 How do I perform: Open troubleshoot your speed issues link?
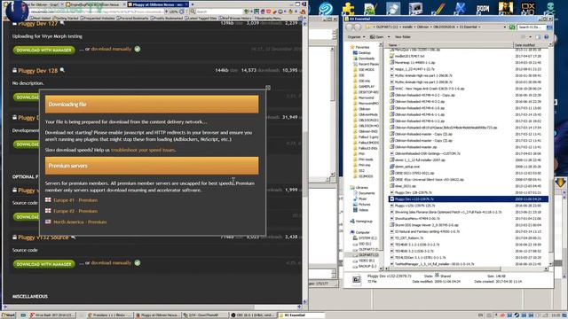pos(144,150)
